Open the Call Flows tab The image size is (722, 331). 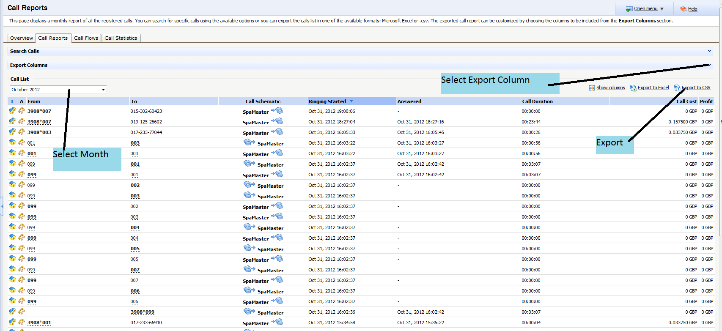click(x=86, y=38)
